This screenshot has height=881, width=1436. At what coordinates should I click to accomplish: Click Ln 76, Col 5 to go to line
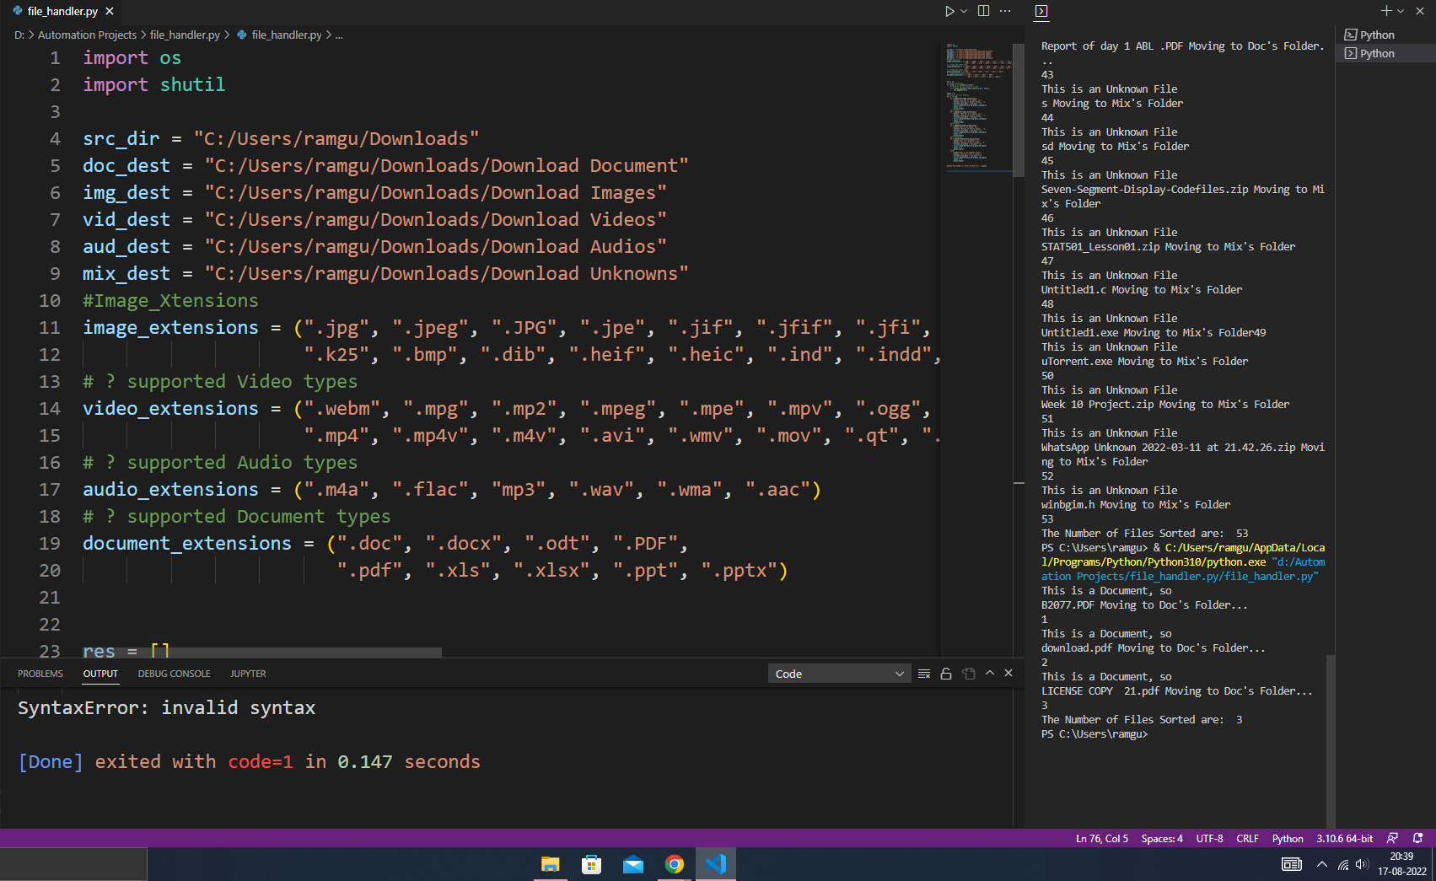(x=1101, y=838)
